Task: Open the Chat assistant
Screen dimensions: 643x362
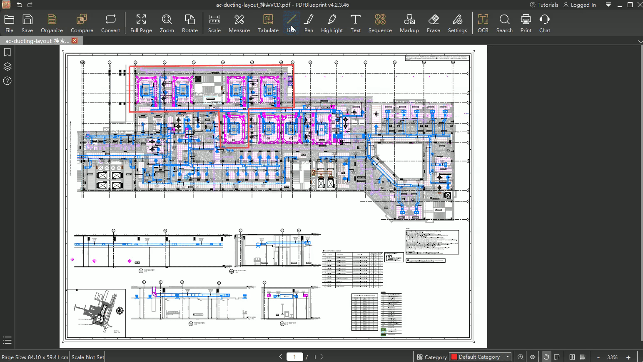Action: [x=544, y=23]
